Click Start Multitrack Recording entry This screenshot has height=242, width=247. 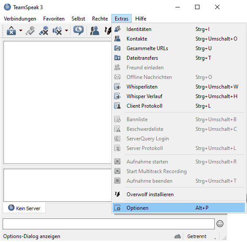178,171
